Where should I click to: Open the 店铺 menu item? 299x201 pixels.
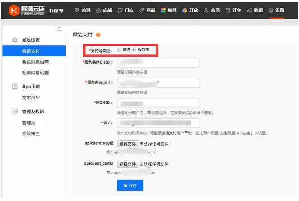pyautogui.click(x=108, y=10)
